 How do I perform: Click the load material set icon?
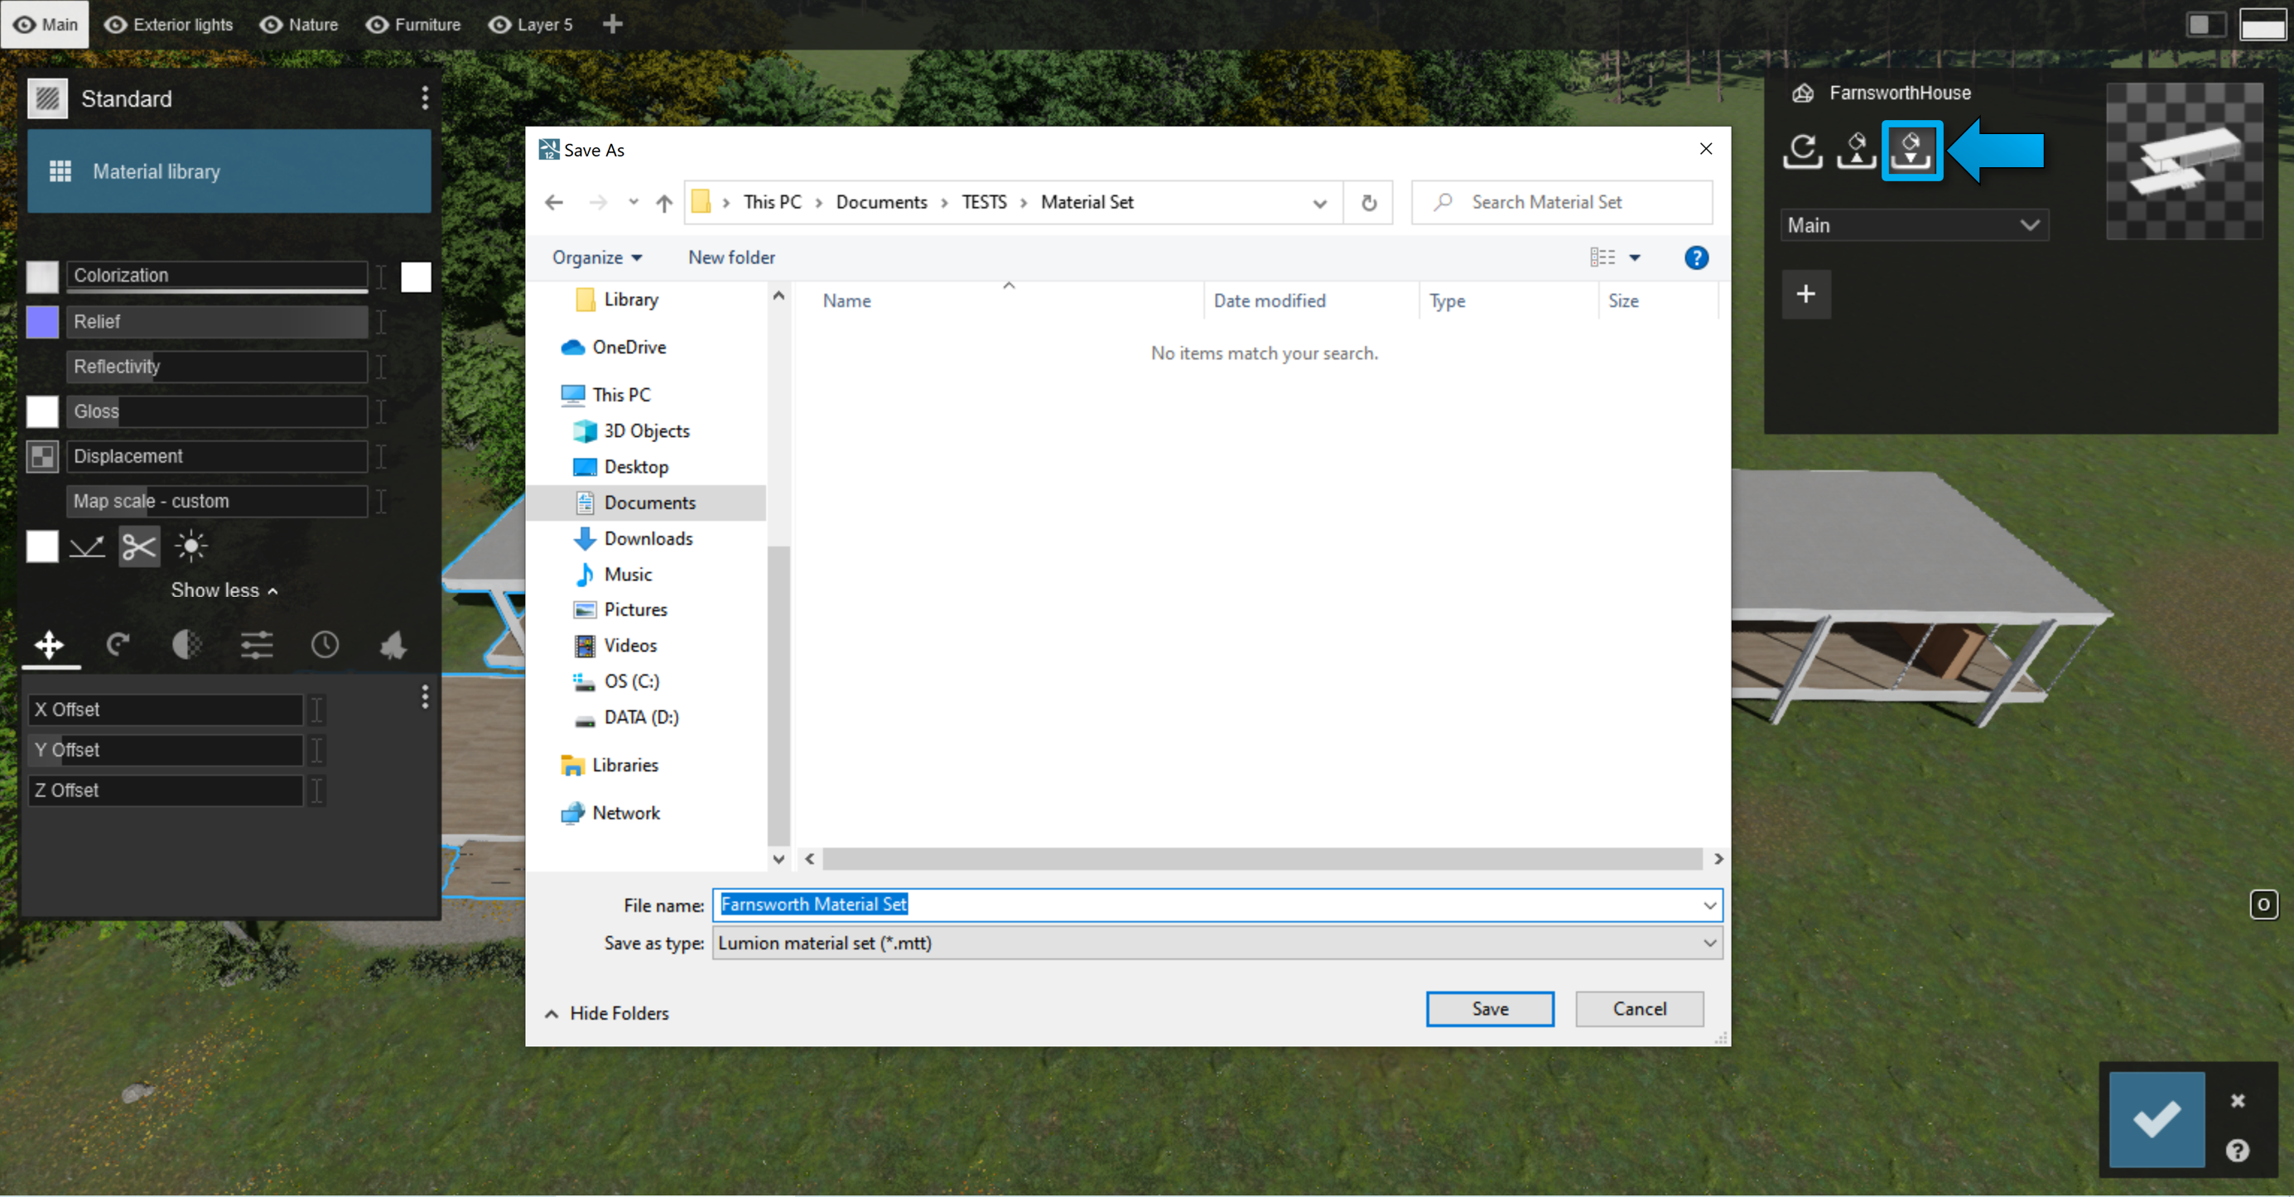pos(1857,151)
